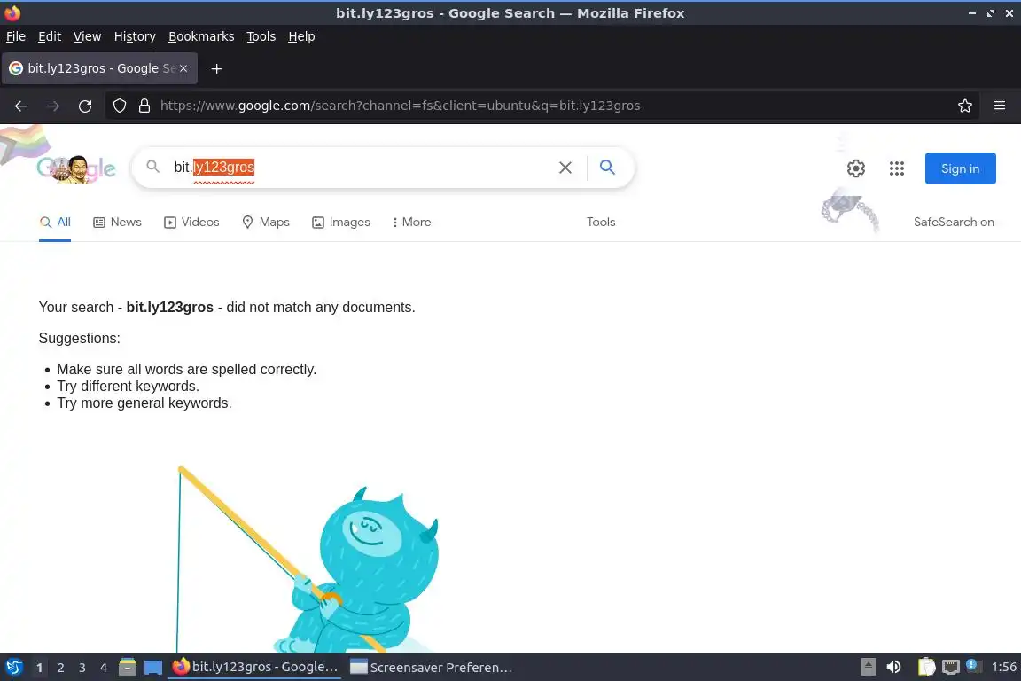Switch to the News results tab
This screenshot has height=681, width=1021.
[x=117, y=223]
